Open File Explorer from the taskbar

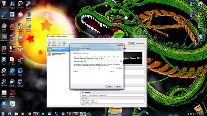click(x=16, y=114)
